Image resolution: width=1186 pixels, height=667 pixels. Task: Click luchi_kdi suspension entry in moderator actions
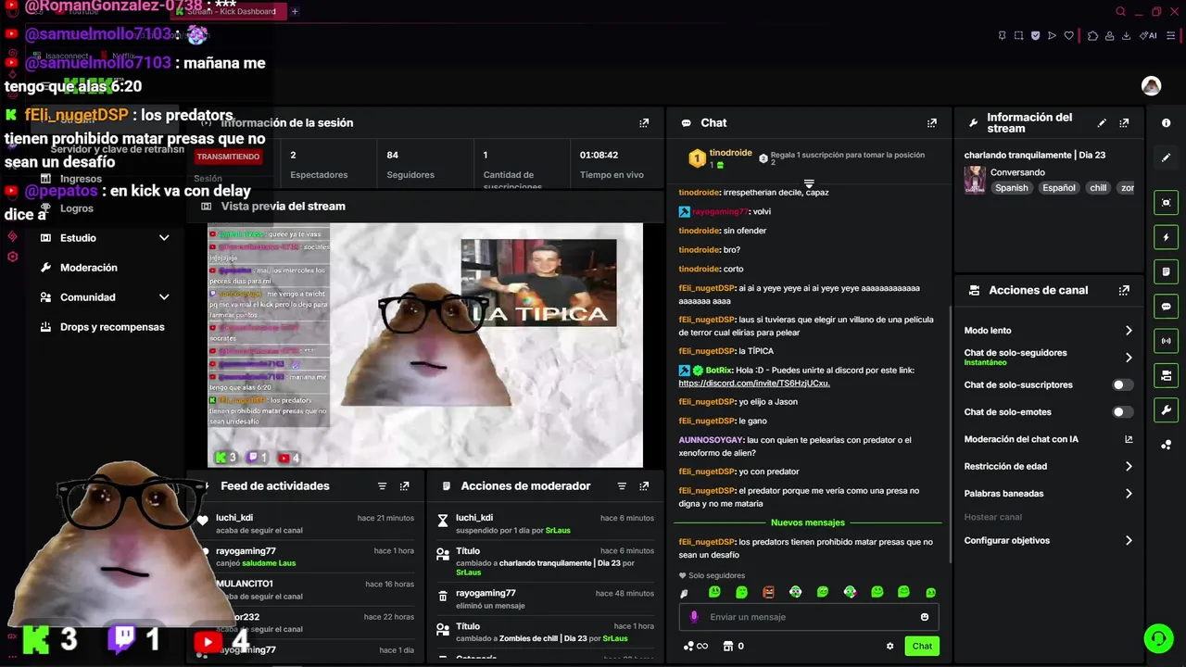546,524
